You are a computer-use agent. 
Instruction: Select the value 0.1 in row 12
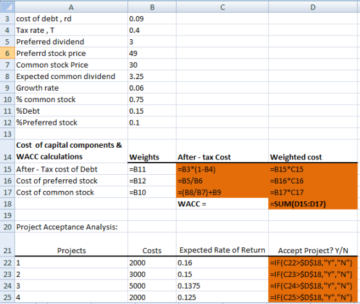[x=152, y=122]
